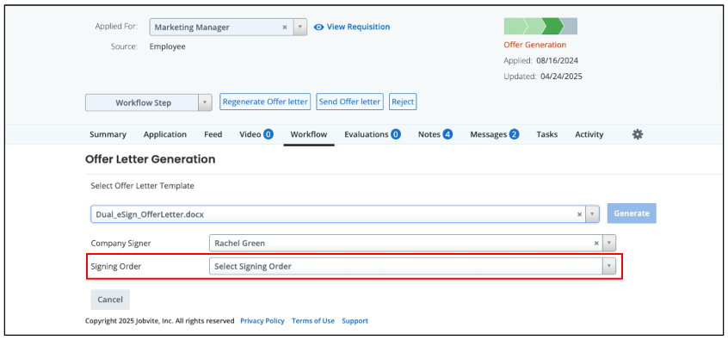Switch to the Activity tab

pos(589,134)
